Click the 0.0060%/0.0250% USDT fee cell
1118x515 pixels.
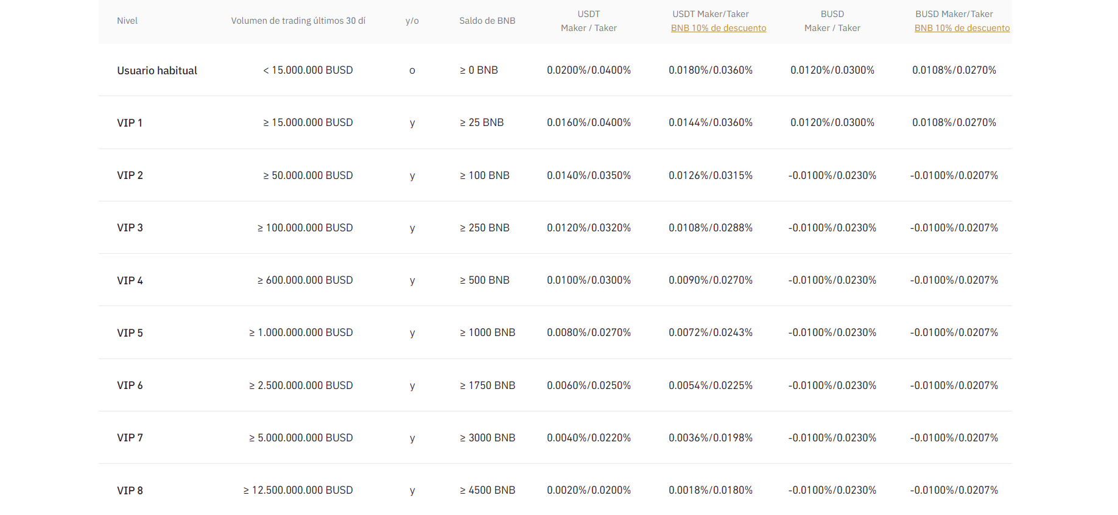pyautogui.click(x=589, y=385)
